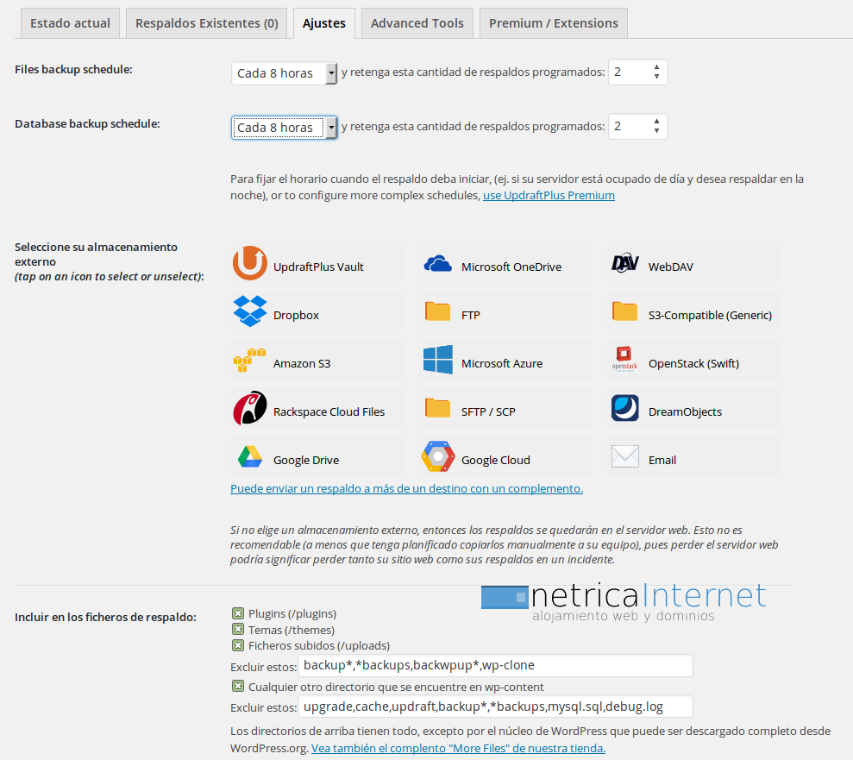Click the 'Email' storage label
Image resolution: width=853 pixels, height=760 pixels.
tap(662, 461)
